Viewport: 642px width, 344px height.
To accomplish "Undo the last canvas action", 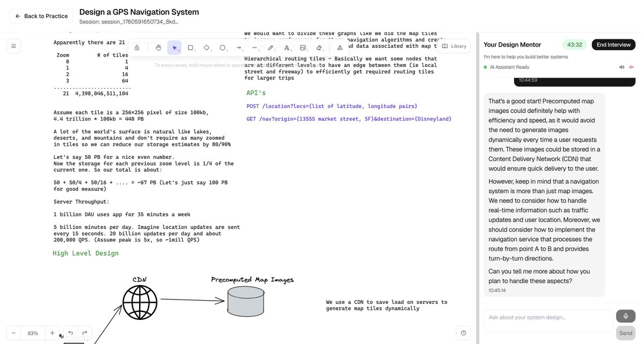I will tap(71, 333).
